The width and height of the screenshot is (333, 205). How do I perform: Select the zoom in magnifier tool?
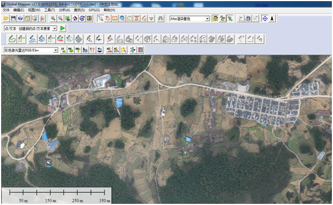[x=53, y=19]
